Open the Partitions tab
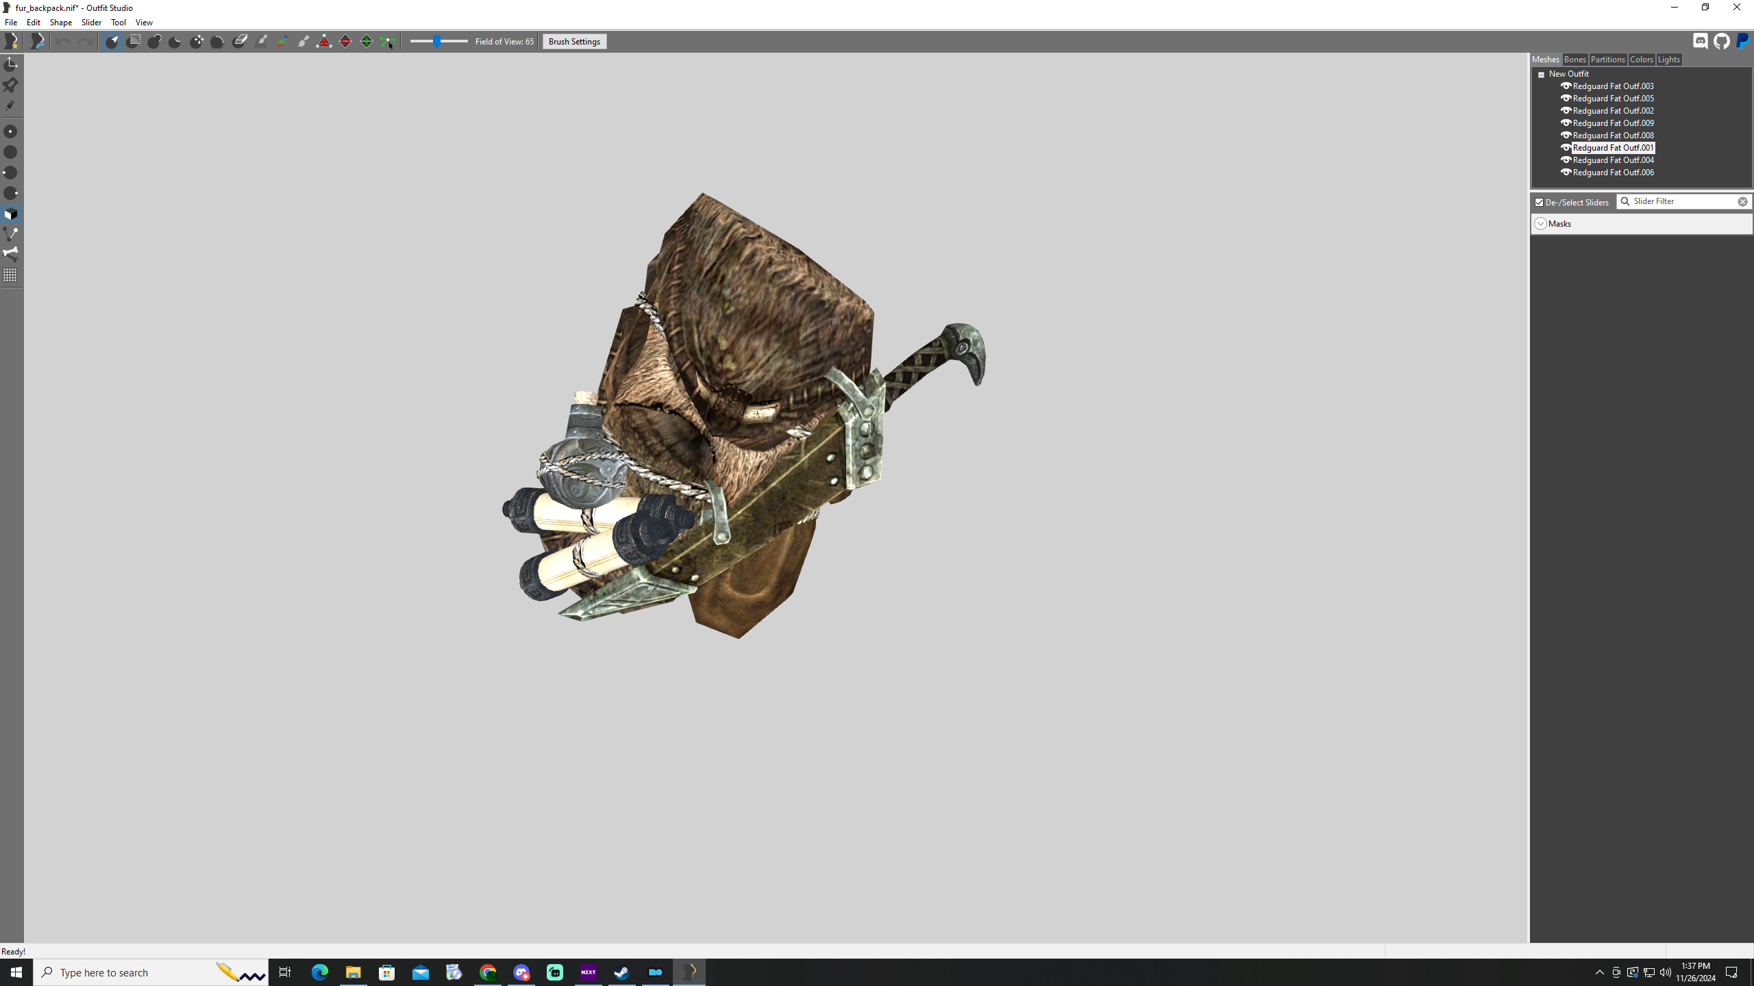The width and height of the screenshot is (1754, 986). [x=1607, y=60]
